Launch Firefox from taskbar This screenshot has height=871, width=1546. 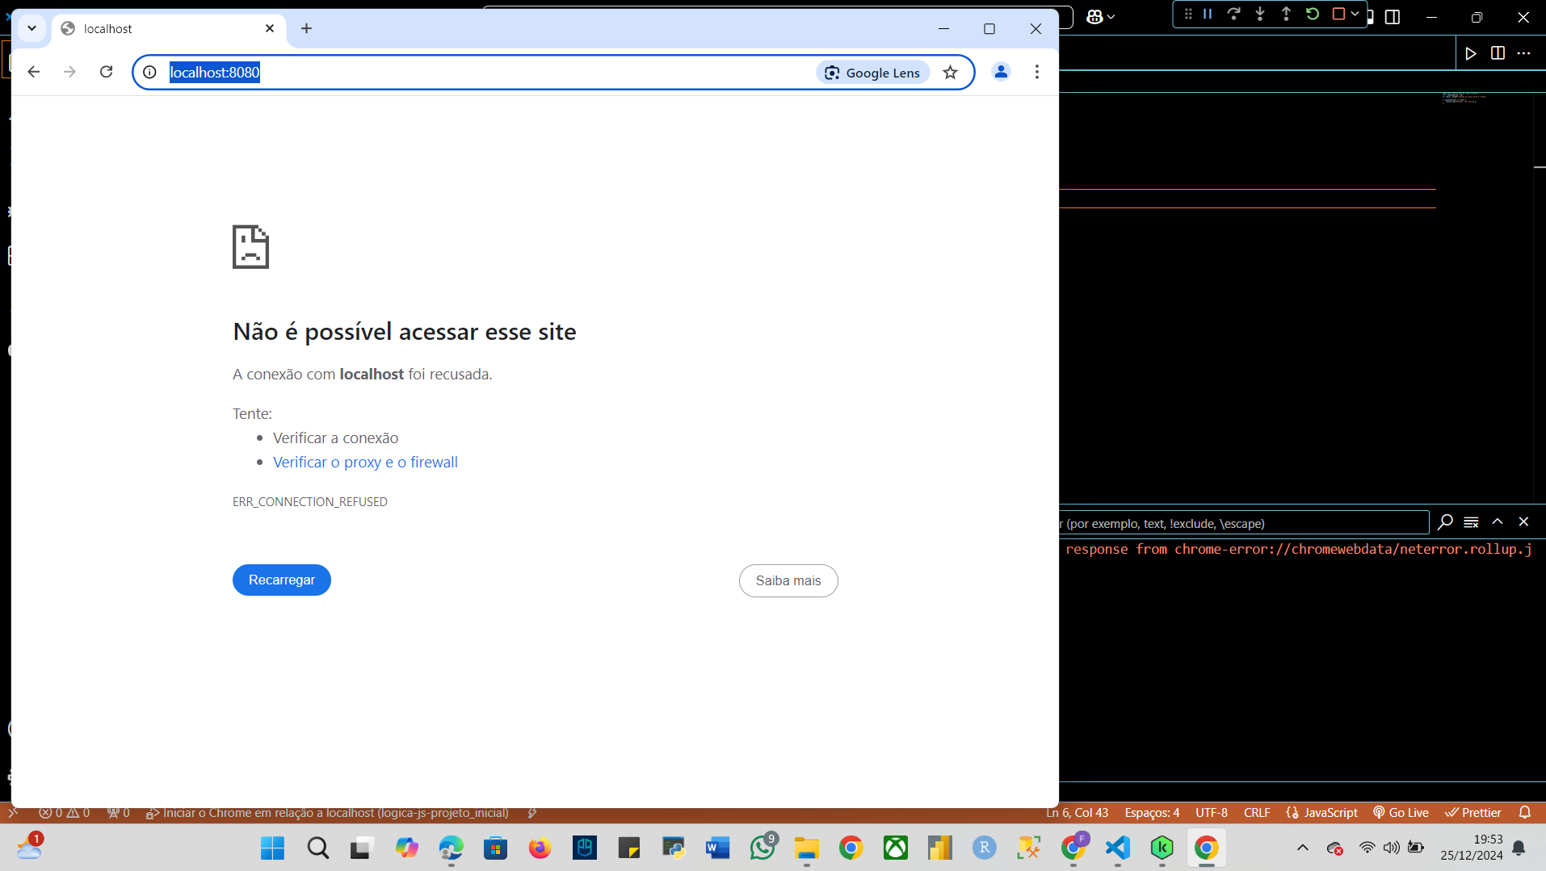[540, 848]
